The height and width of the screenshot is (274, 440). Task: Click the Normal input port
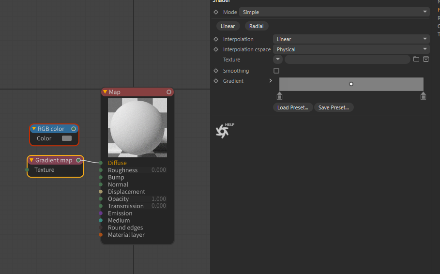coord(101,184)
